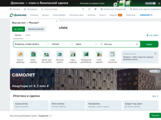The image size is (161, 120).
Task: Open the Программы card
Action: (104, 105)
